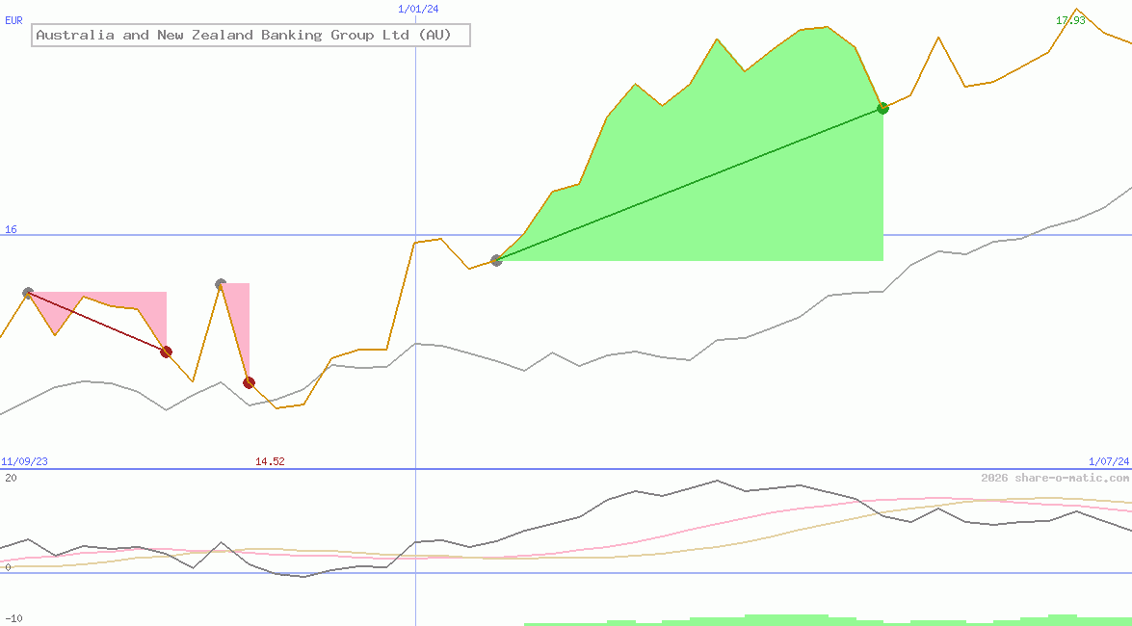Click the 0 indicator scale label

(x=8, y=567)
